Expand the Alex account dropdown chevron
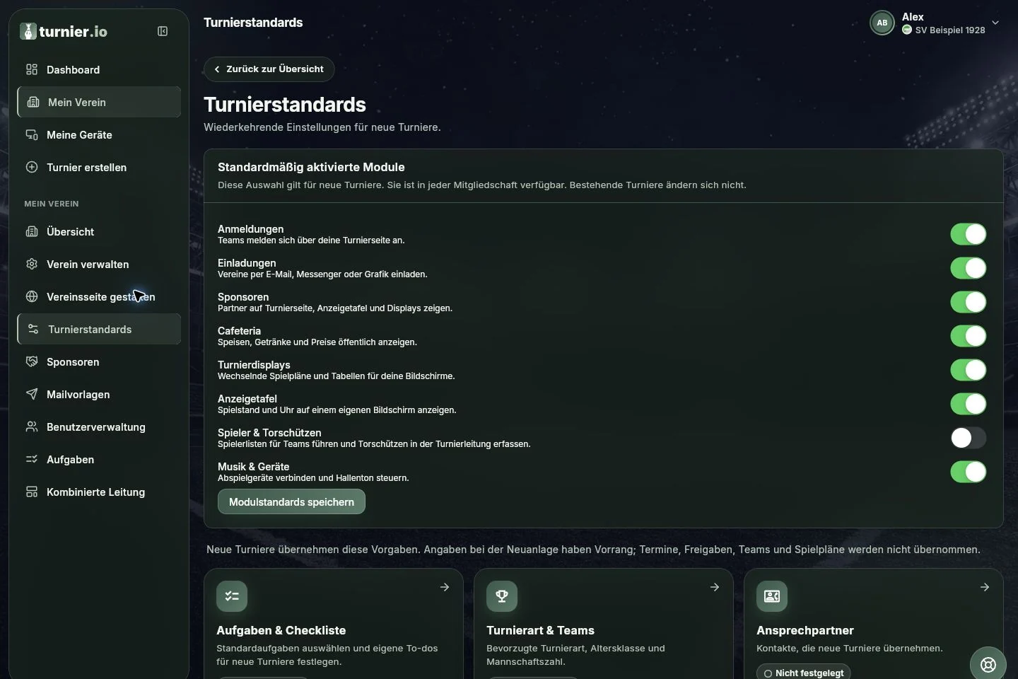This screenshot has width=1018, height=679. click(x=995, y=23)
